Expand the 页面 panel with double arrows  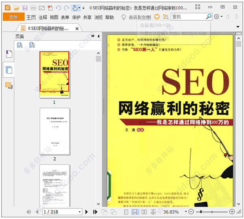[93, 36]
